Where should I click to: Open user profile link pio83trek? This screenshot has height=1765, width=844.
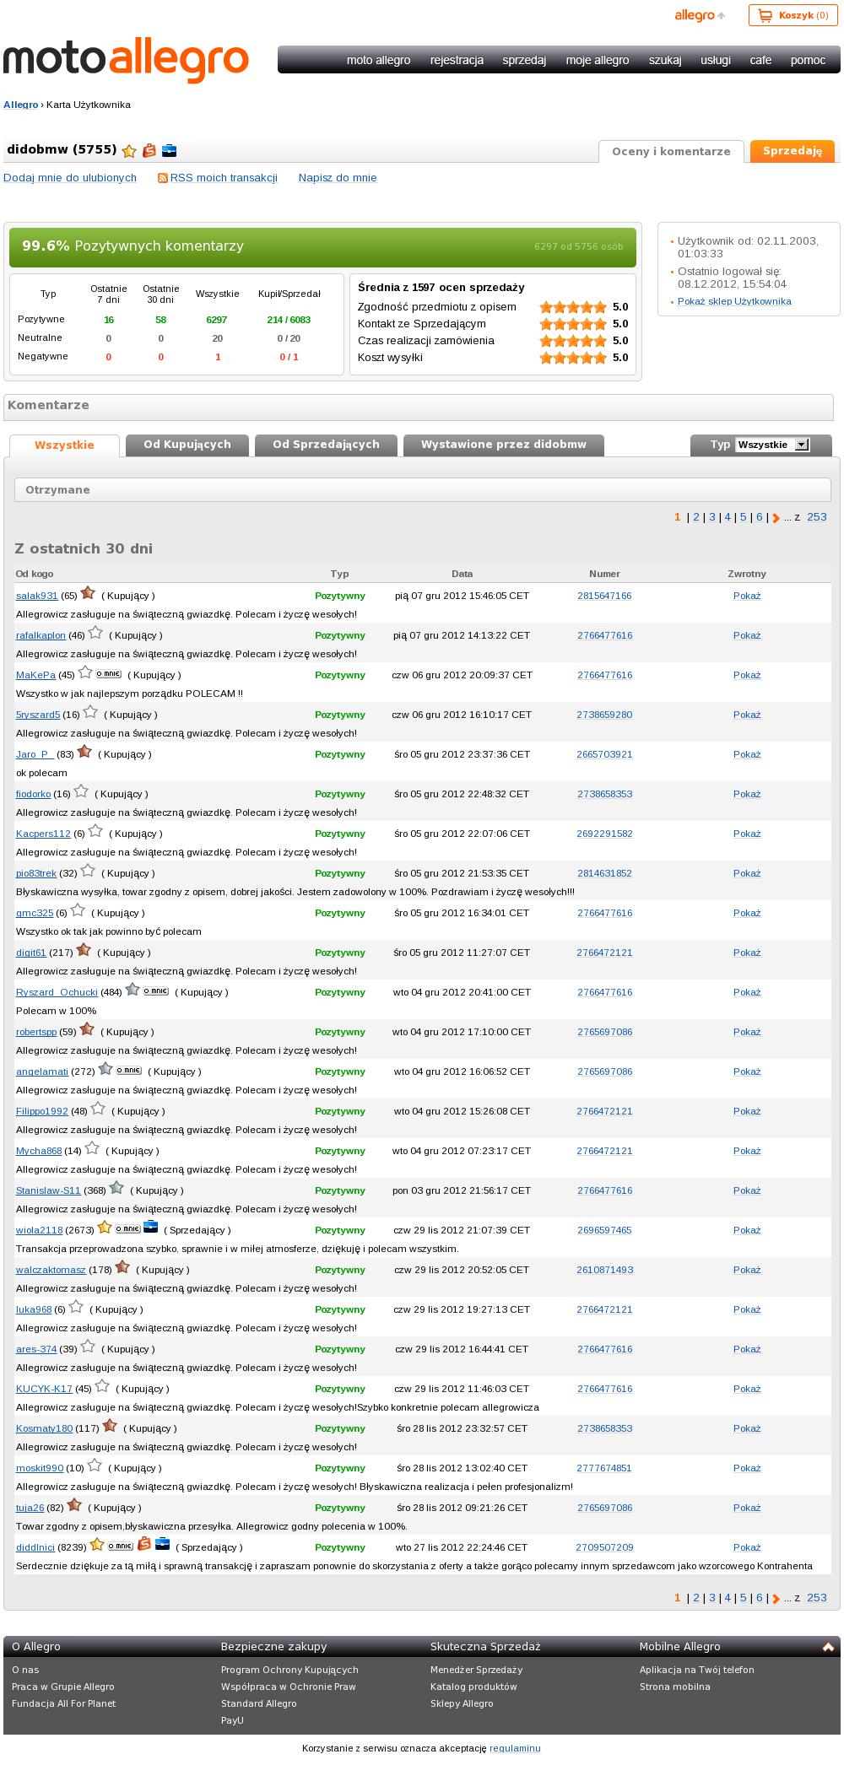pyautogui.click(x=36, y=873)
